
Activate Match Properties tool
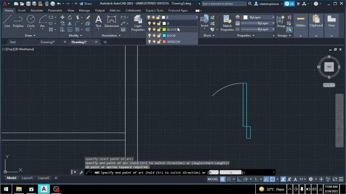click(227, 23)
